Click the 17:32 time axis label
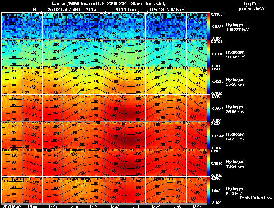 [x=115, y=206]
